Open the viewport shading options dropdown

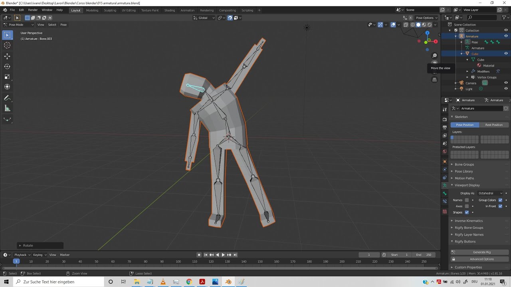[x=435, y=25]
